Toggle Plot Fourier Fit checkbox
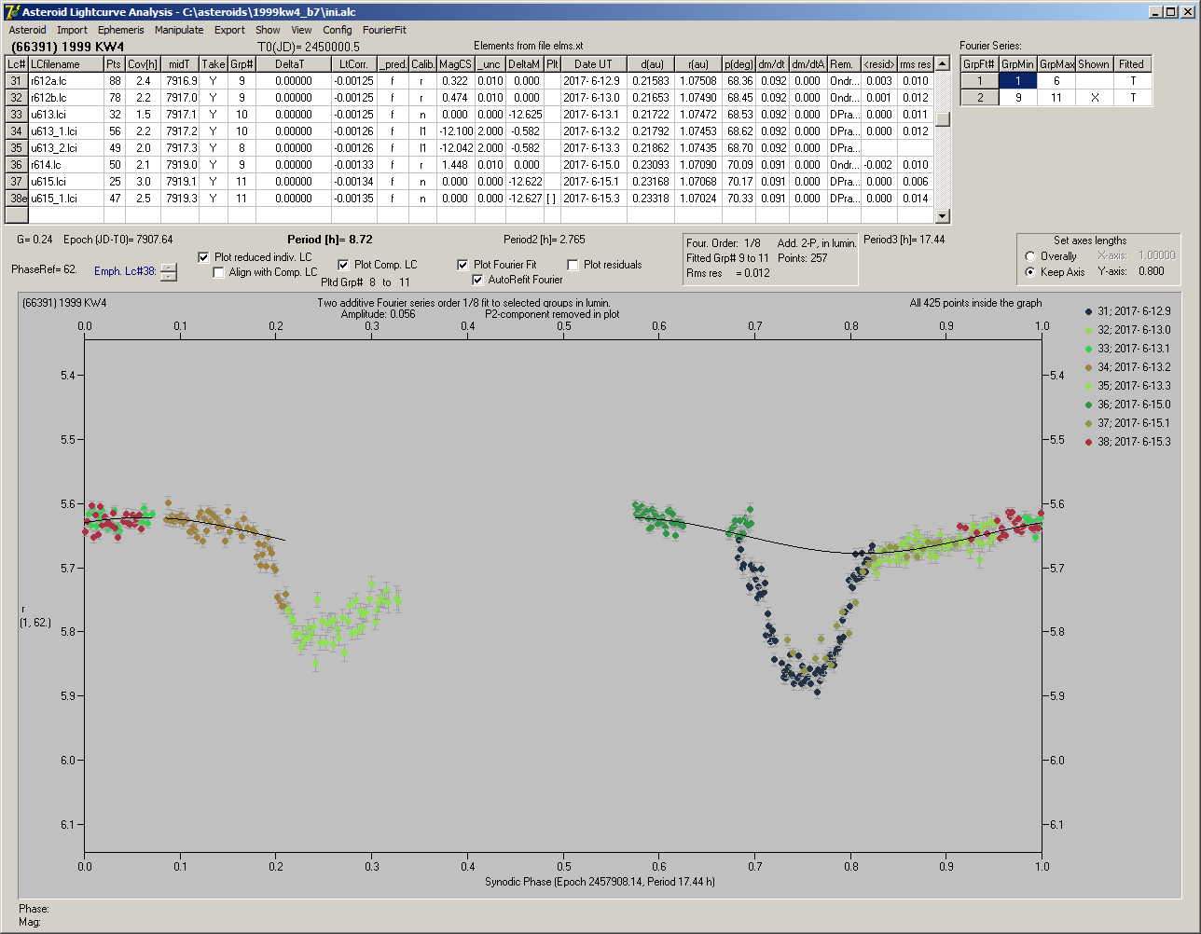This screenshot has width=1201, height=934. click(x=462, y=265)
